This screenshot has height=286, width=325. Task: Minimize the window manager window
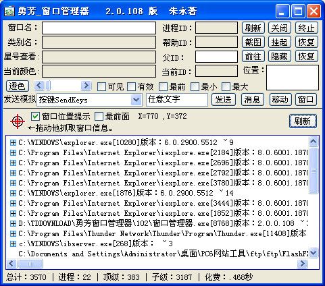coord(282,11)
